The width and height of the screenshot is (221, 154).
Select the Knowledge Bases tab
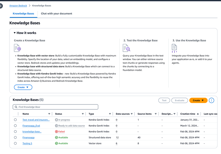pos(24,14)
